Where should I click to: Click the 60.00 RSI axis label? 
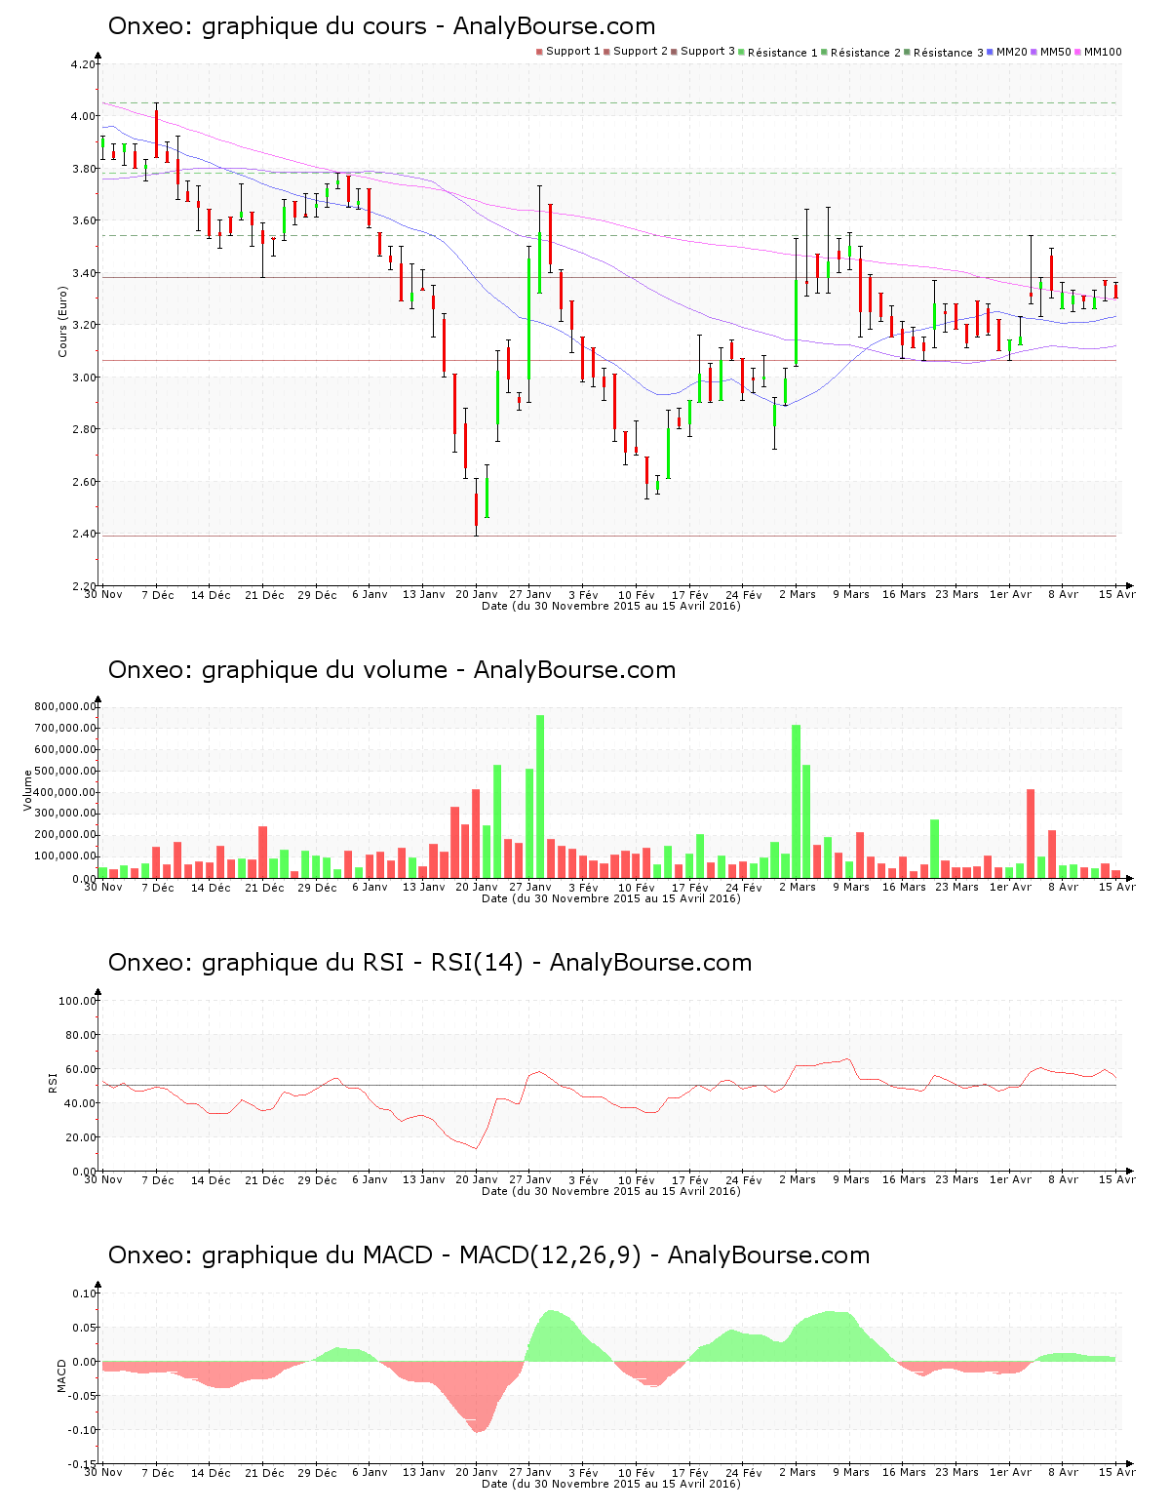pyautogui.click(x=81, y=1069)
